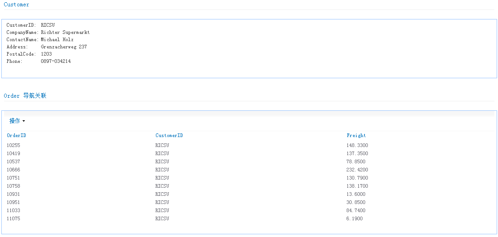Screen dimensions: 498x237
Task: Select order ID 11075 cell
Action: [14, 218]
